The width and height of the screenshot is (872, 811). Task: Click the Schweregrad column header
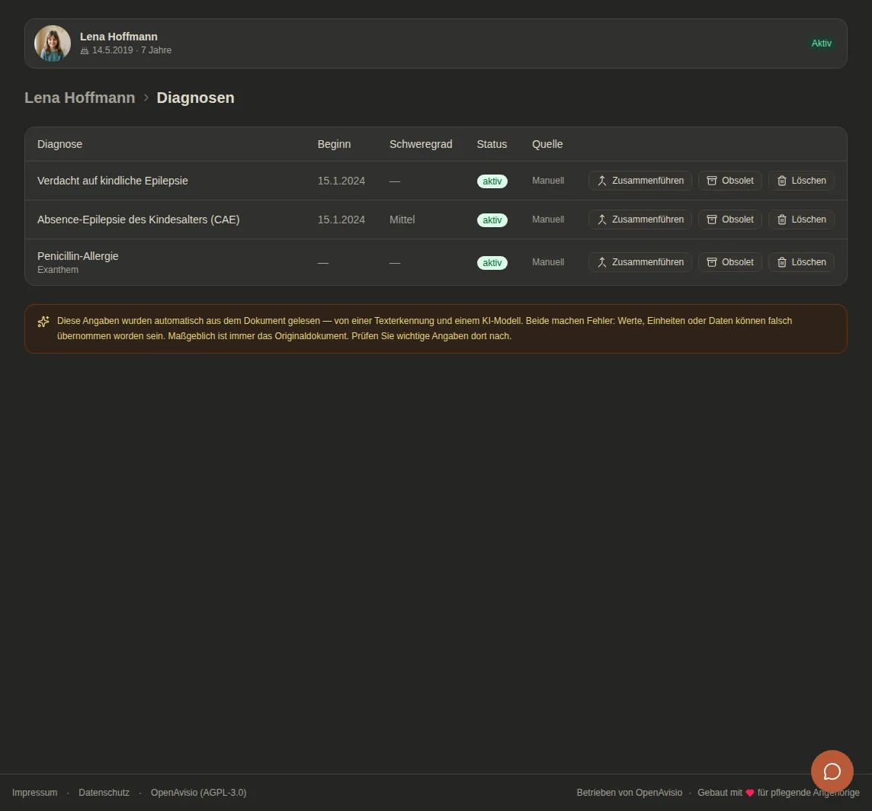pos(421,144)
